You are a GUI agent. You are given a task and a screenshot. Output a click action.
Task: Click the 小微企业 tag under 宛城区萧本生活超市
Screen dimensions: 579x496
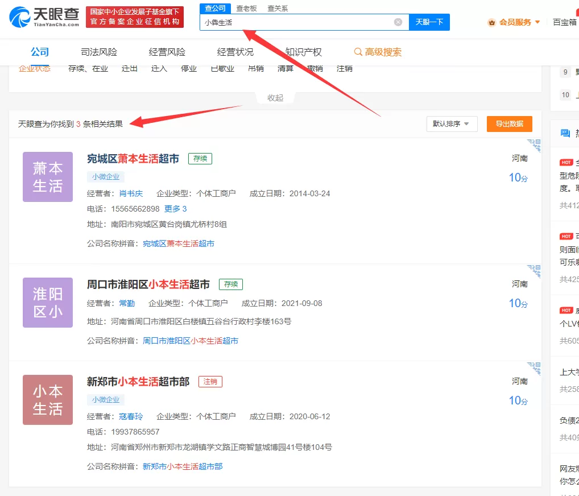pyautogui.click(x=106, y=177)
